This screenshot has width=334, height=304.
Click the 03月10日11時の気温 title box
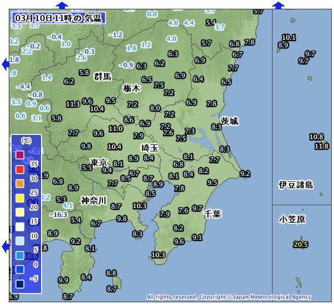pos(58,18)
